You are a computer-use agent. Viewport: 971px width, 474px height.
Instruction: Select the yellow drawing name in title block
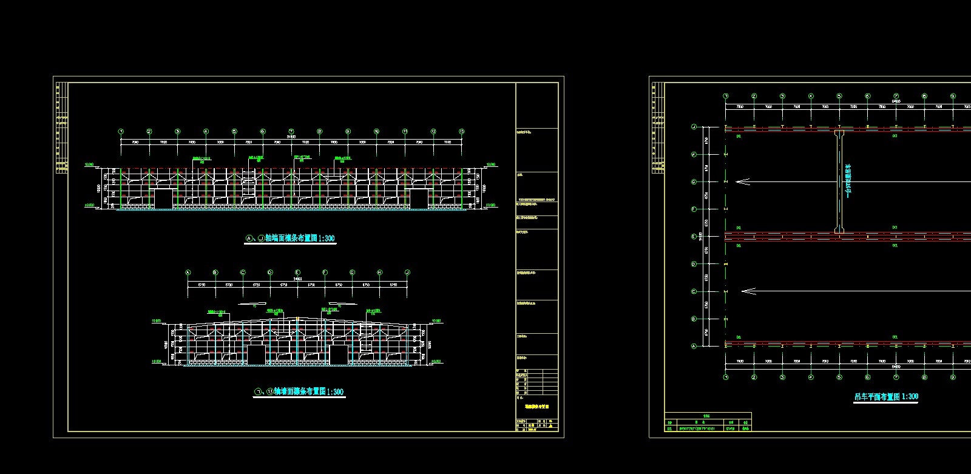536,407
